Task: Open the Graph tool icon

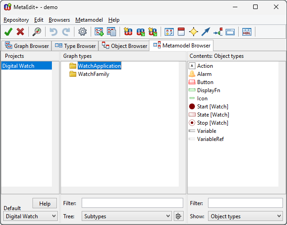Action: click(169, 32)
